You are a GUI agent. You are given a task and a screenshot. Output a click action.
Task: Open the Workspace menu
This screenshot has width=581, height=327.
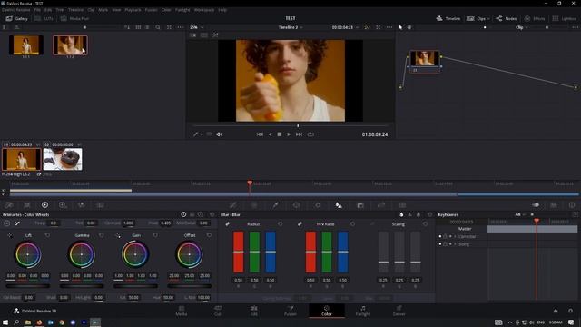point(204,10)
